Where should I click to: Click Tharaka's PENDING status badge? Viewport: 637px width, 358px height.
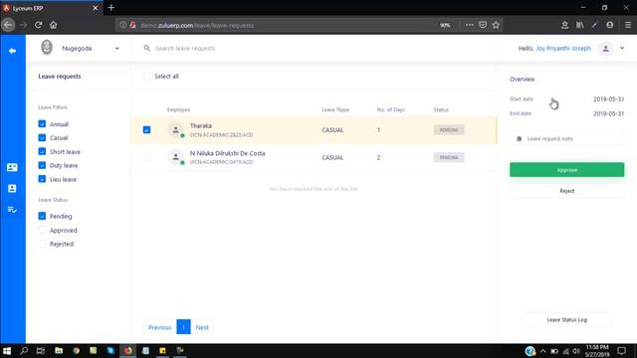pos(449,130)
